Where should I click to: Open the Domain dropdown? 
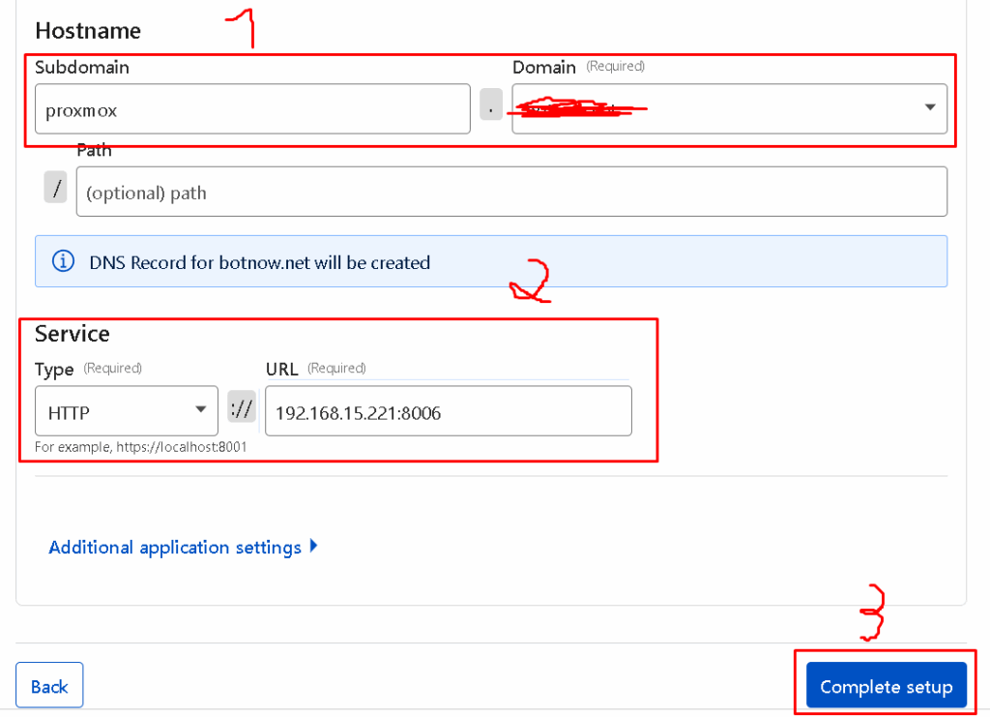[x=729, y=108]
